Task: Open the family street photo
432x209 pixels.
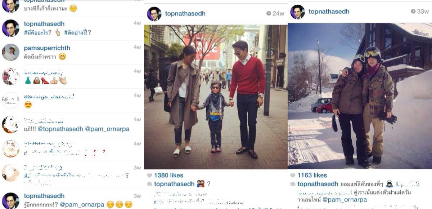Action: (x=216, y=97)
